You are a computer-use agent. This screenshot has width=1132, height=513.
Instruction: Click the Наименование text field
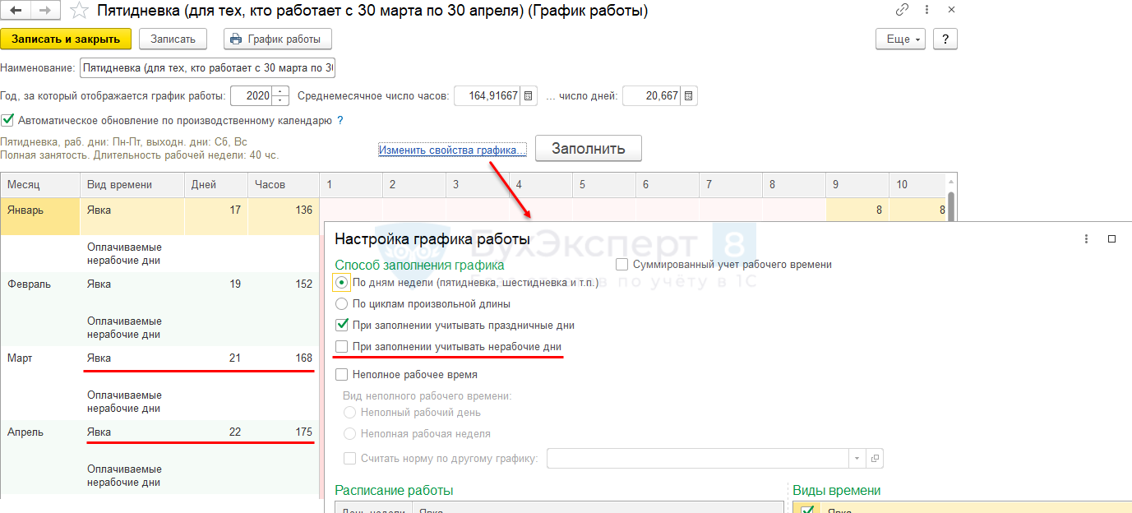coord(207,67)
